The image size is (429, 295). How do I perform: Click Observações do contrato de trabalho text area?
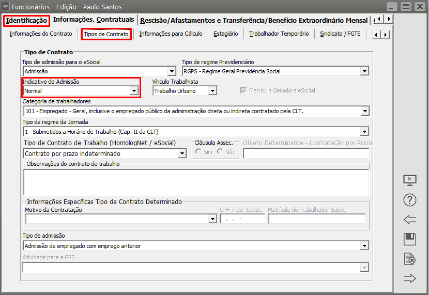pos(196,182)
